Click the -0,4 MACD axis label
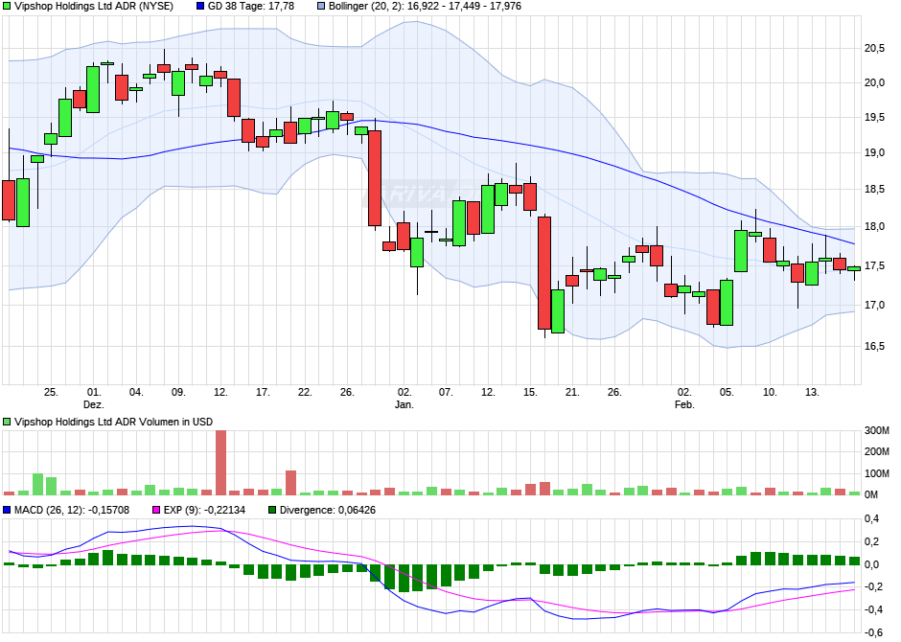This screenshot has width=901, height=642. tap(874, 609)
